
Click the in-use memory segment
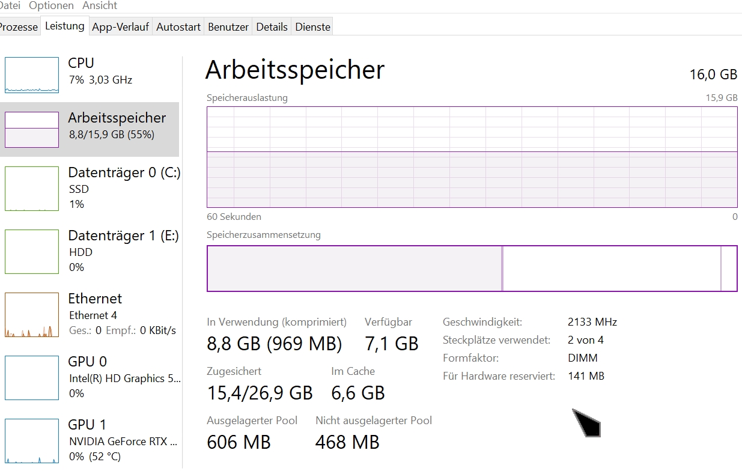coord(354,268)
